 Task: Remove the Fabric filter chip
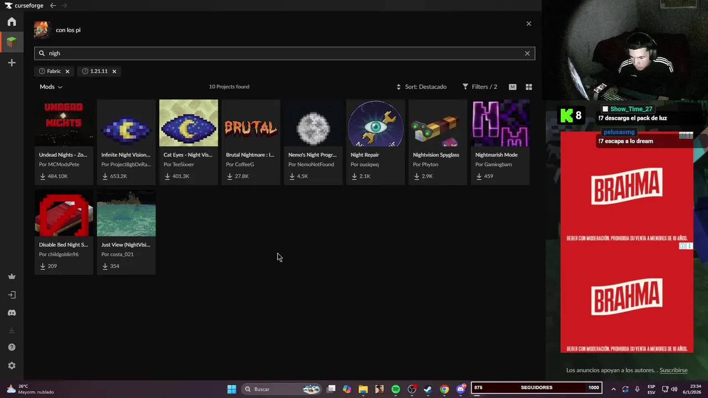pos(67,71)
